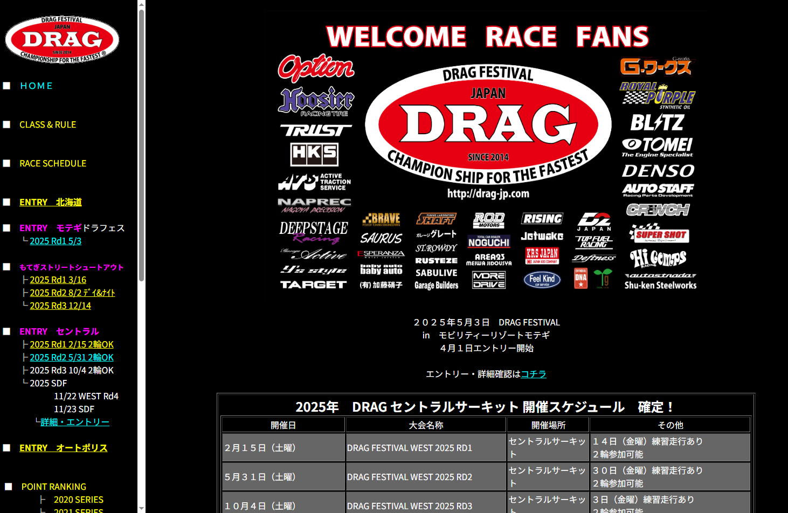Click the ROD Motors logo

pyautogui.click(x=489, y=220)
